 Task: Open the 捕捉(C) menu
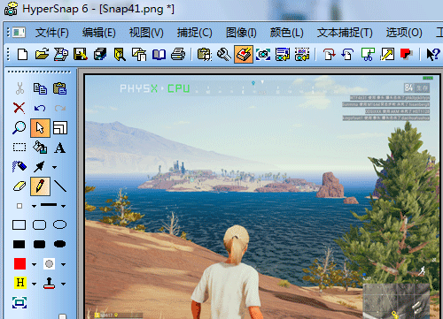(x=194, y=33)
